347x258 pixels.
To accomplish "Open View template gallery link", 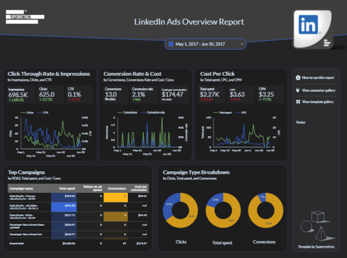I will 318,102.
